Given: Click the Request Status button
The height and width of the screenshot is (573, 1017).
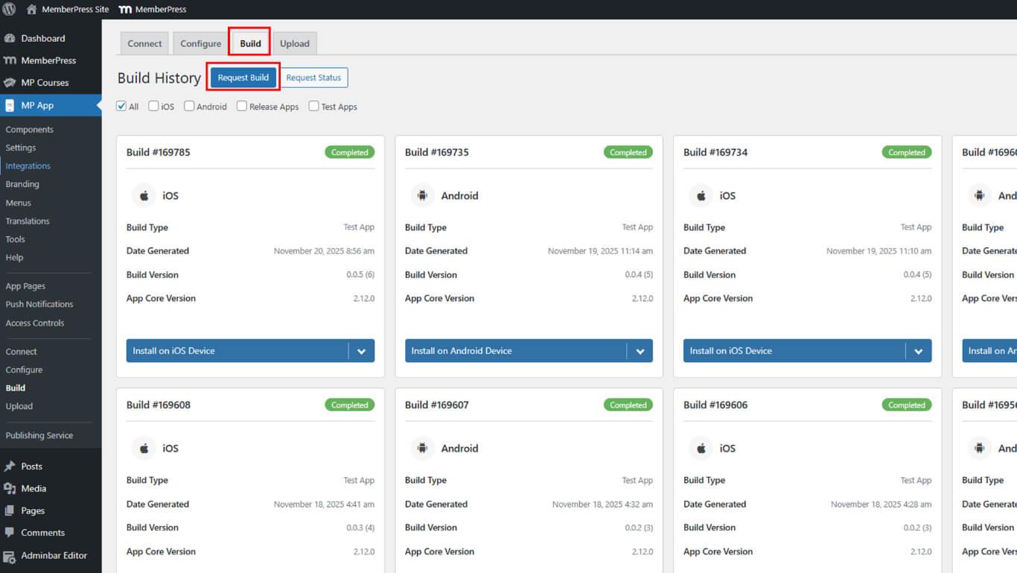Looking at the screenshot, I should tap(313, 77).
